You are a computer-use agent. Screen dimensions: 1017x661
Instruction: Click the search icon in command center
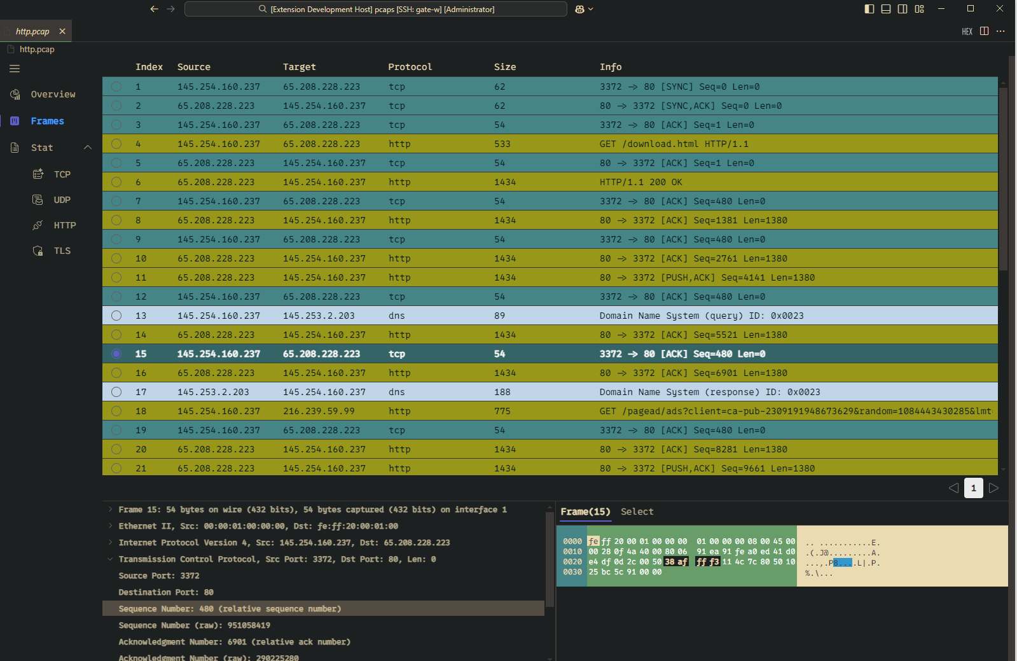click(263, 9)
